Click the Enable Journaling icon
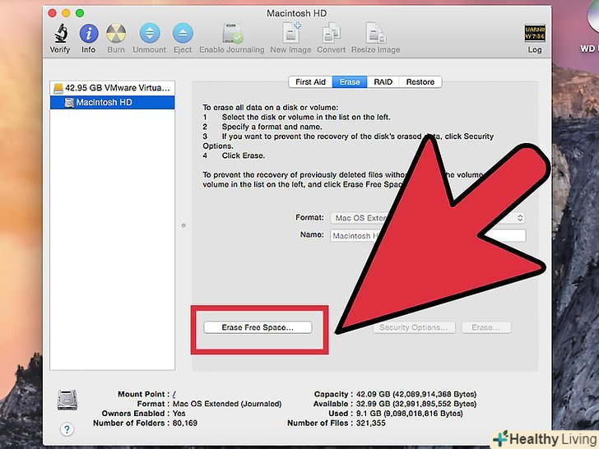 click(x=232, y=33)
